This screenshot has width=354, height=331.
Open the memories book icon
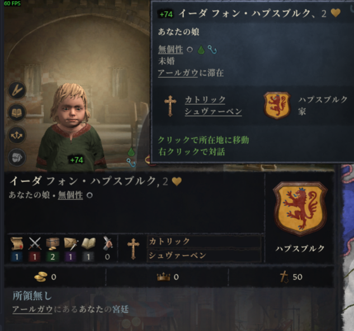click(x=17, y=113)
